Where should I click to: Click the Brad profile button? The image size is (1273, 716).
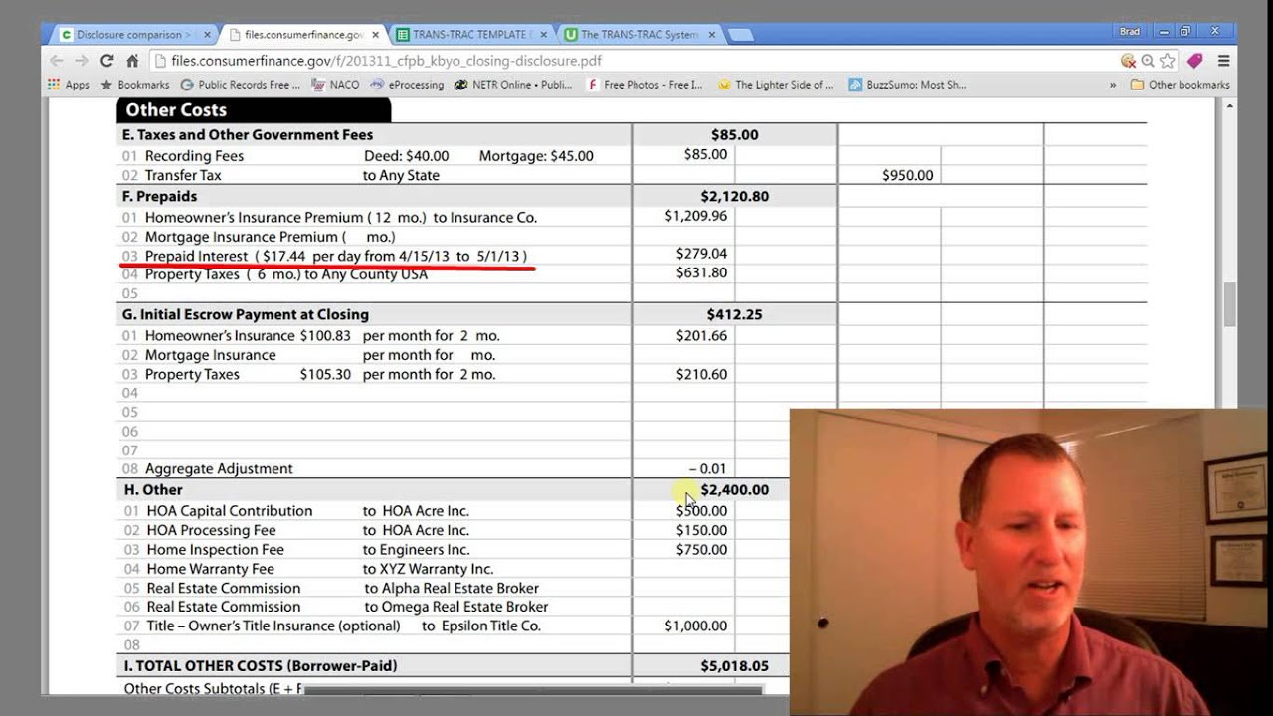[x=1130, y=32]
